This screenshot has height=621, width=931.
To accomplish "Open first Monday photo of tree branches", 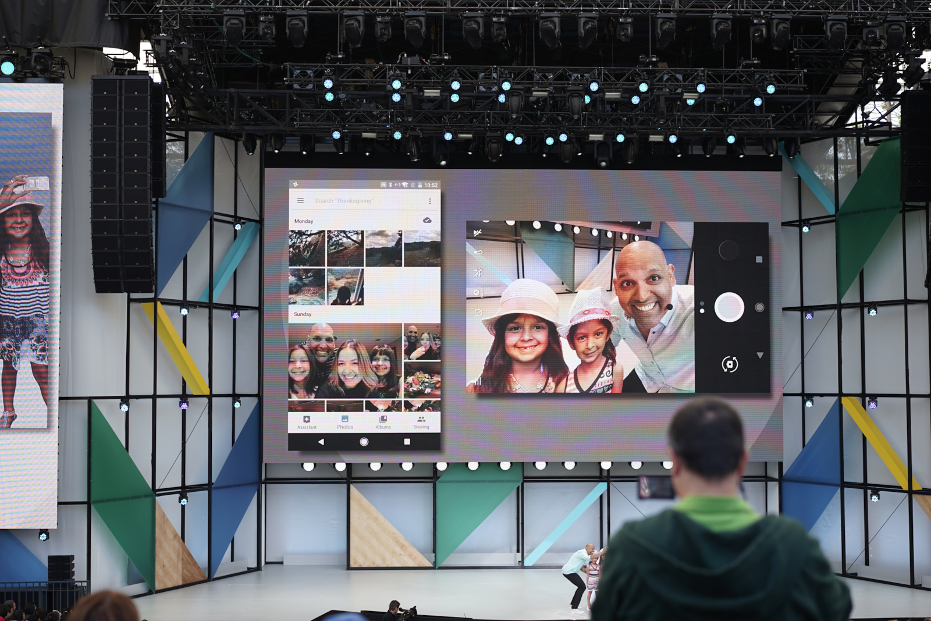I will pos(307,248).
